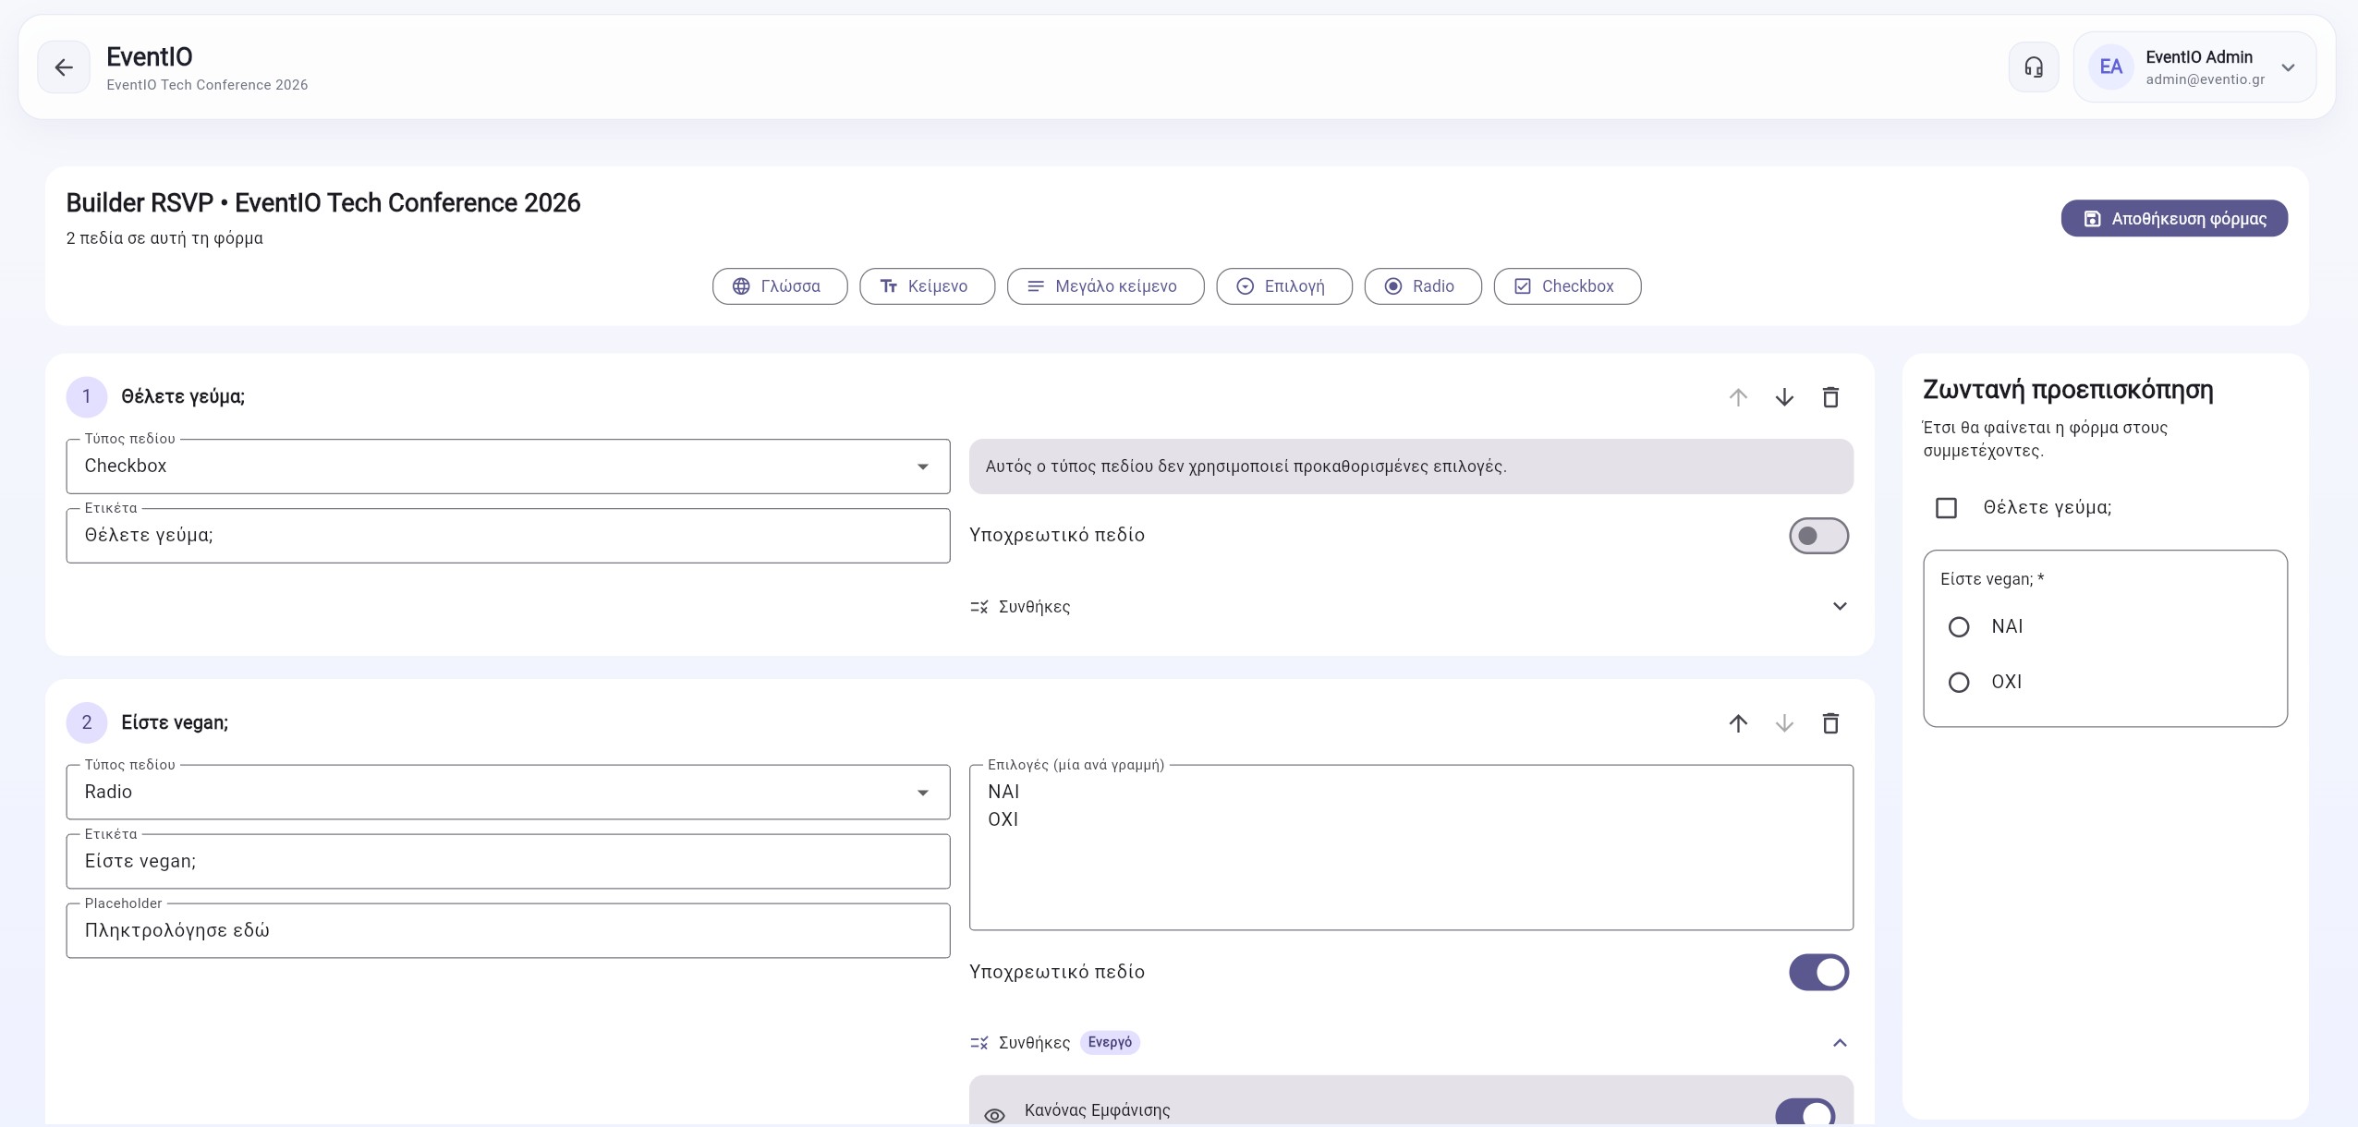Open support via headset icon
2358x1127 pixels.
(x=2034, y=67)
